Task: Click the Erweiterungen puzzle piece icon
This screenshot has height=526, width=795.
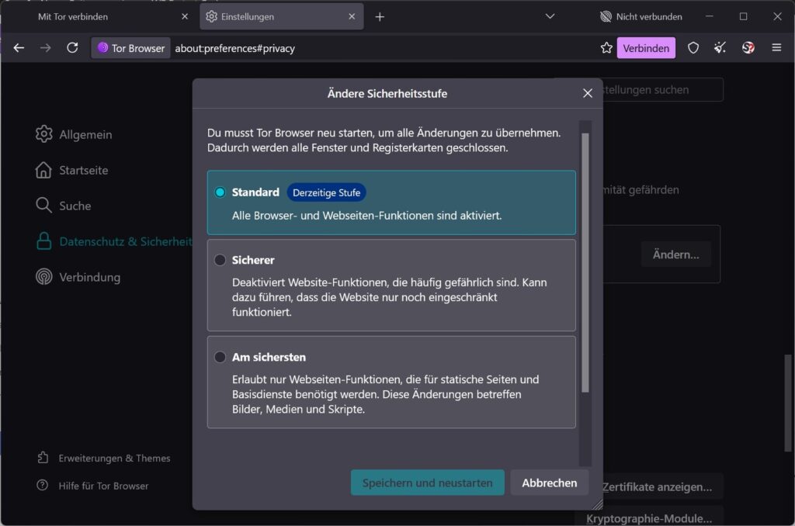Action: 43,458
